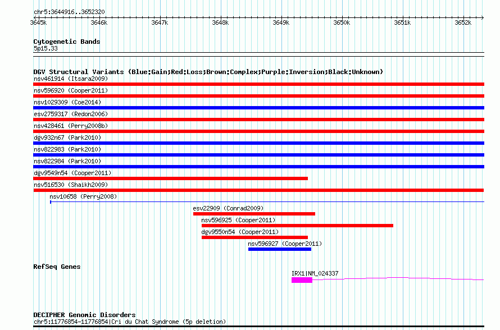Click the red bar of nsv596925
The image size is (500, 330).
click(298, 226)
